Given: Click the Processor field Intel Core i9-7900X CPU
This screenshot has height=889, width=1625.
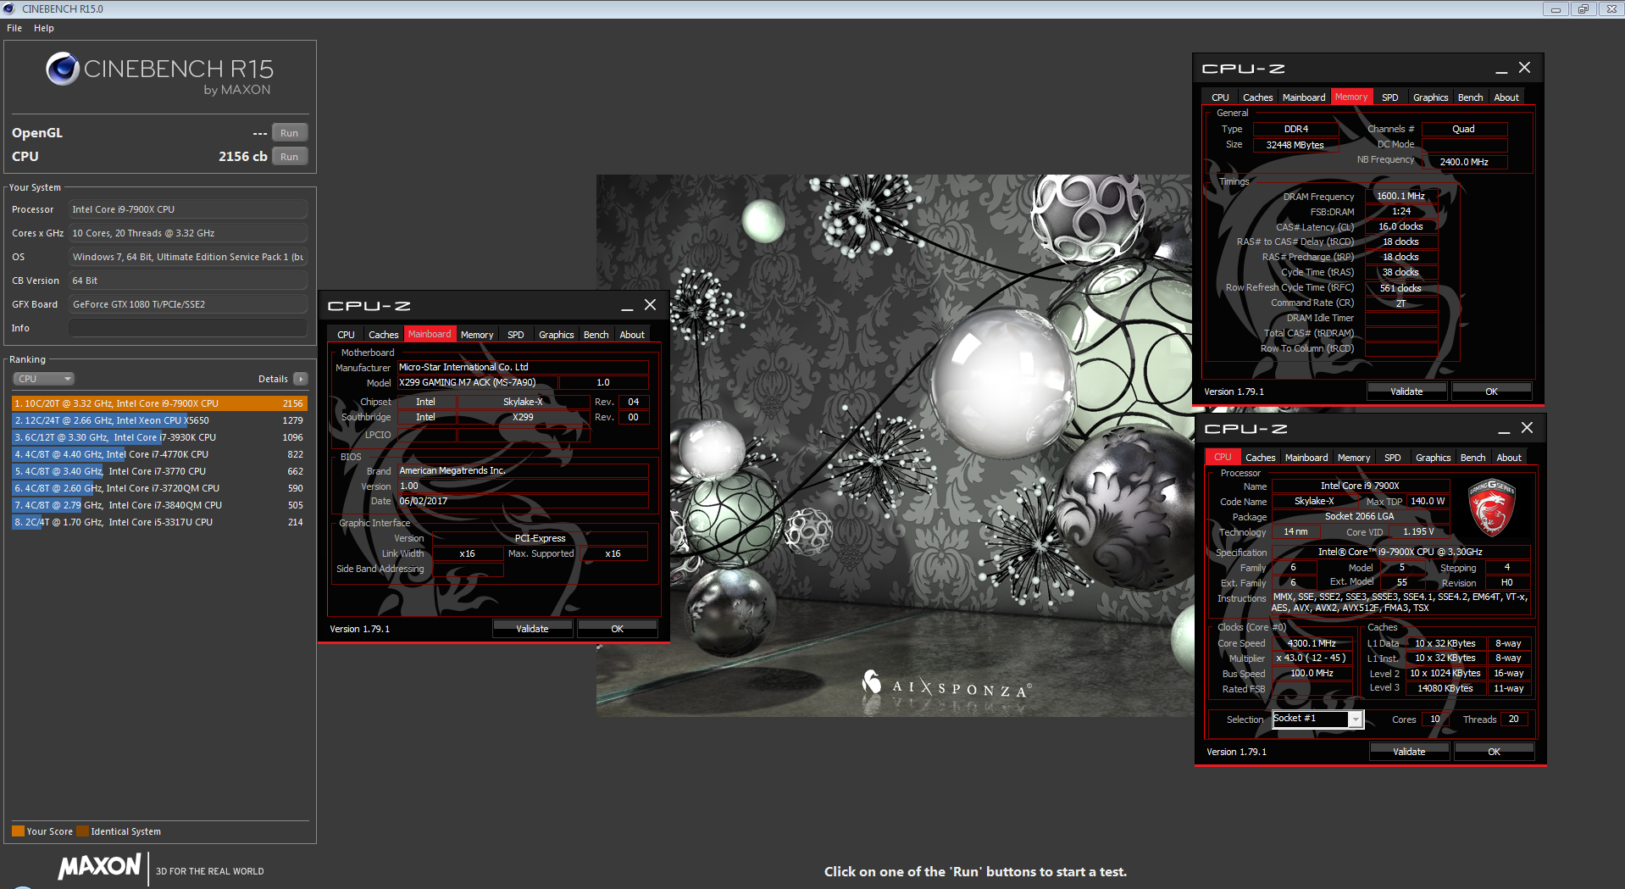Looking at the screenshot, I should (x=188, y=209).
